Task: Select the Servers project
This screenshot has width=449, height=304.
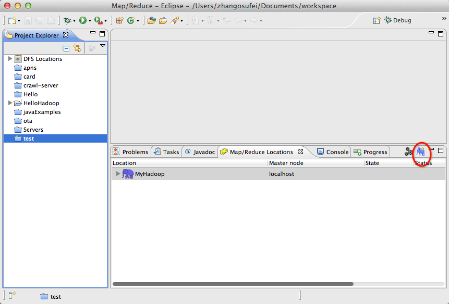Action: pos(33,130)
